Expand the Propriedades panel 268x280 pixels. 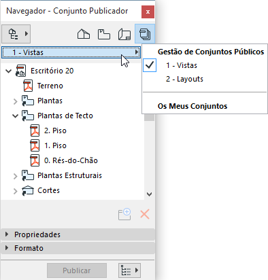78,234
